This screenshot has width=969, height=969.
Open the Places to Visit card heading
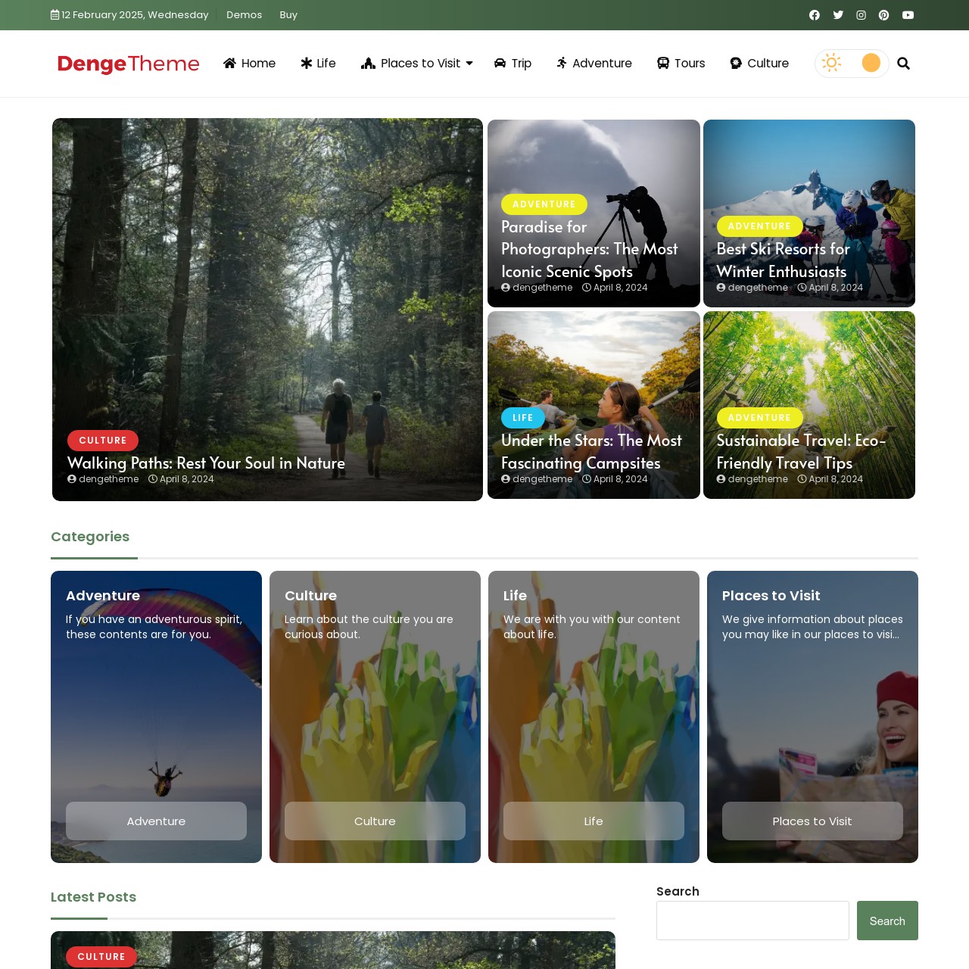click(x=771, y=596)
